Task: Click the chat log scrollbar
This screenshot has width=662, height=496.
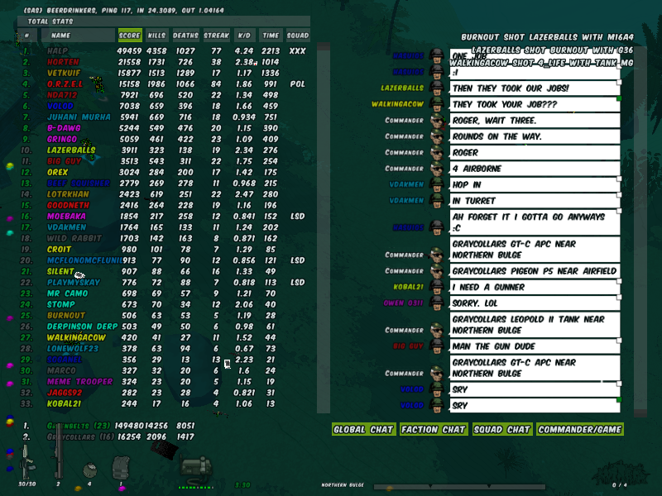Action: 640,231
